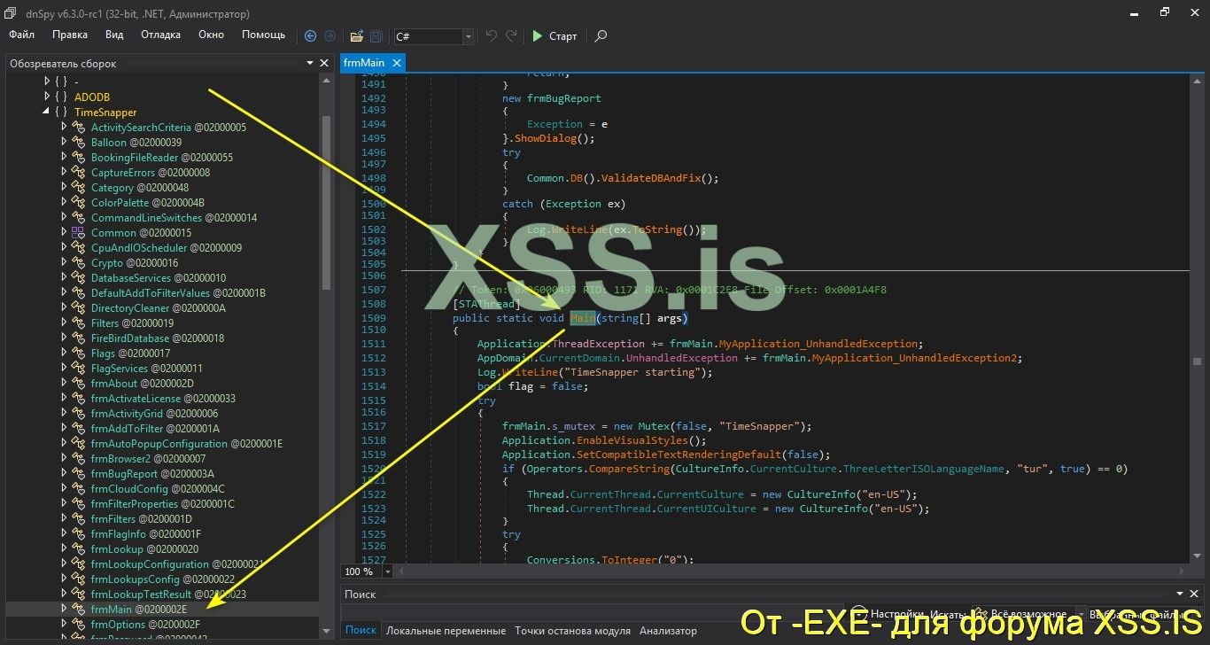Navigate back in code history
The height and width of the screenshot is (645, 1210).
coord(309,36)
